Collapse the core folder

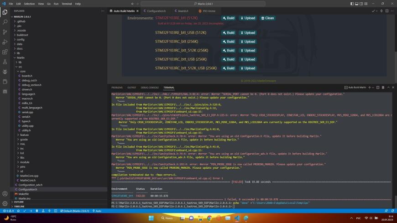59,72
